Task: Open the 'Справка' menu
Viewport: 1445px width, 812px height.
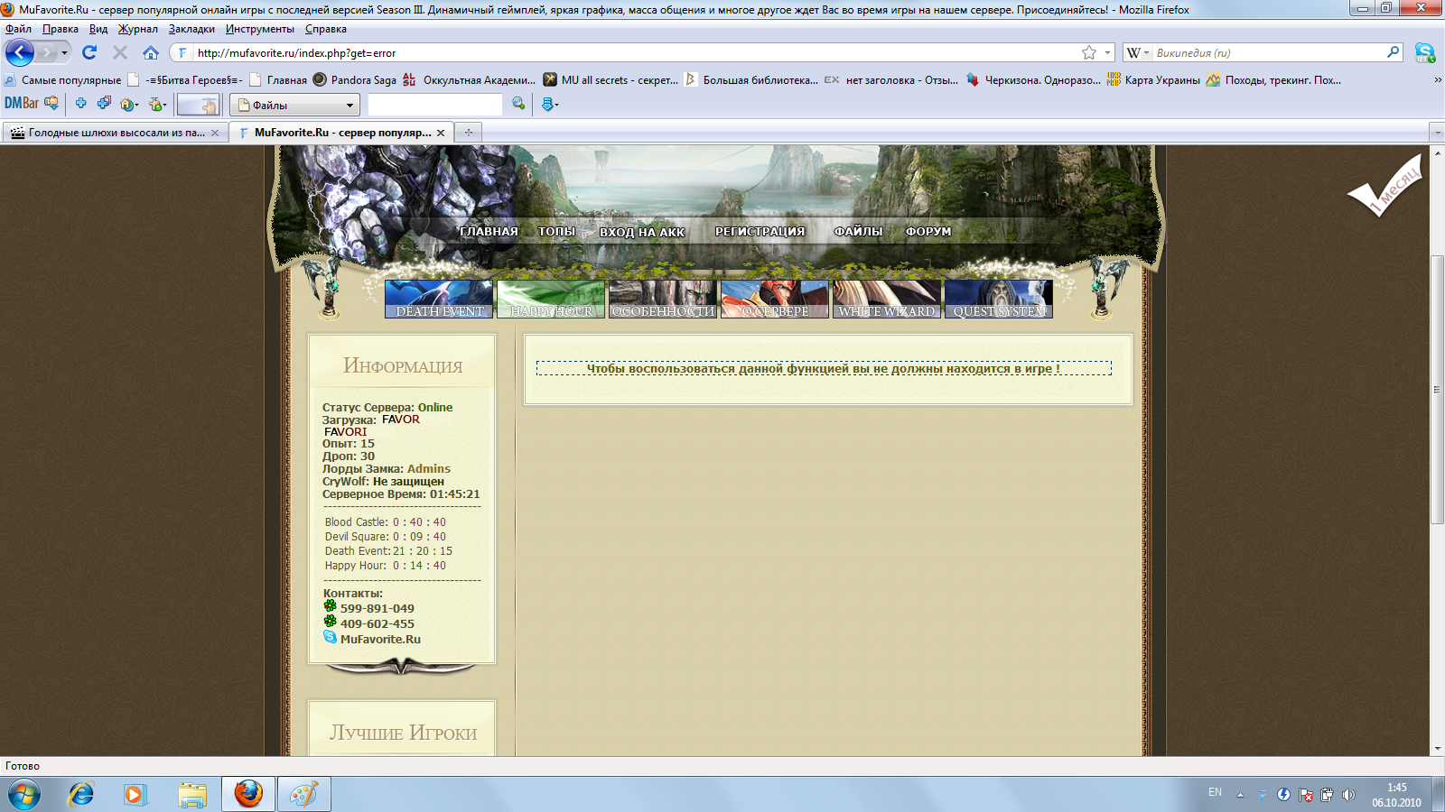Action: point(326,29)
